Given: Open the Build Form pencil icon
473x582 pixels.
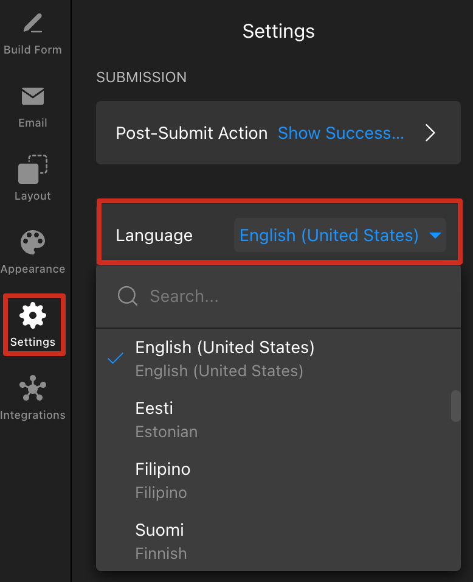Looking at the screenshot, I should click(33, 23).
